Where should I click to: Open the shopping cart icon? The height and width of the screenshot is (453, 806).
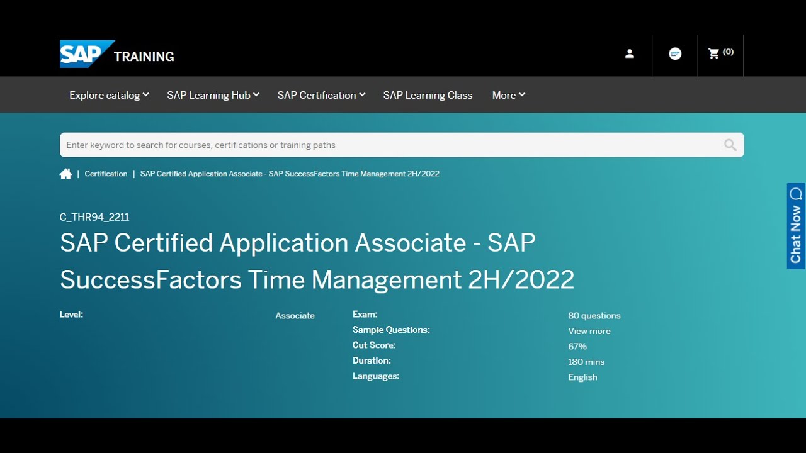[x=713, y=53]
